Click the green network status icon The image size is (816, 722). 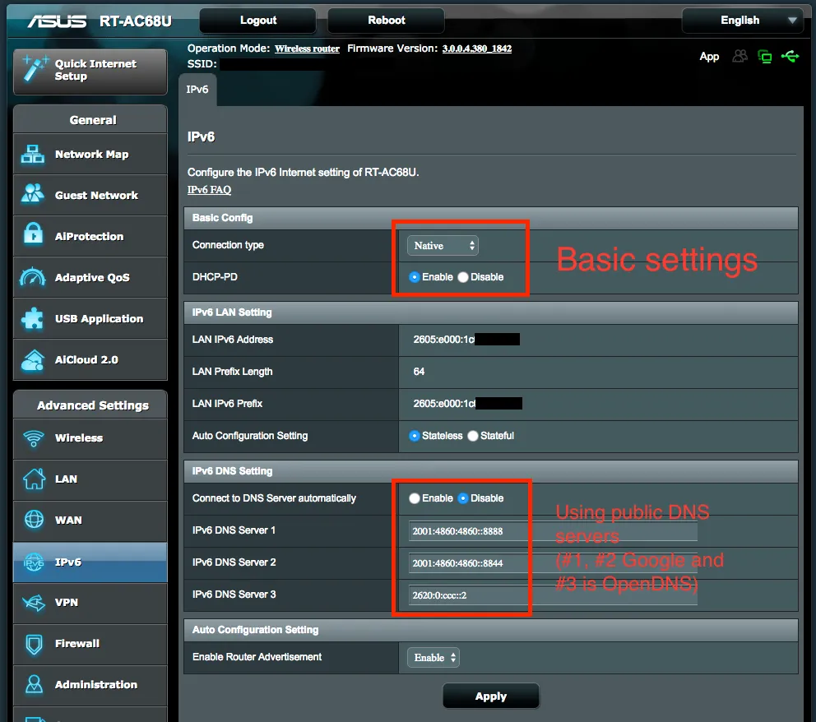[765, 56]
